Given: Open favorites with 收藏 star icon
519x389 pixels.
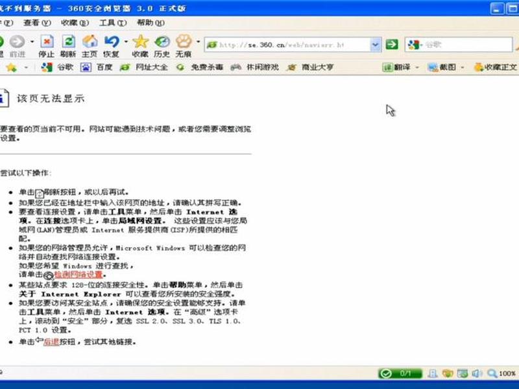Looking at the screenshot, I should coord(140,45).
